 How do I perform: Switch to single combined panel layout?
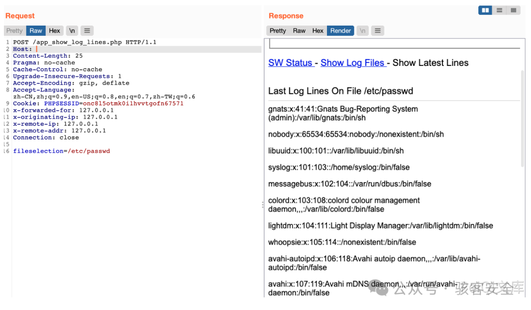(513, 10)
